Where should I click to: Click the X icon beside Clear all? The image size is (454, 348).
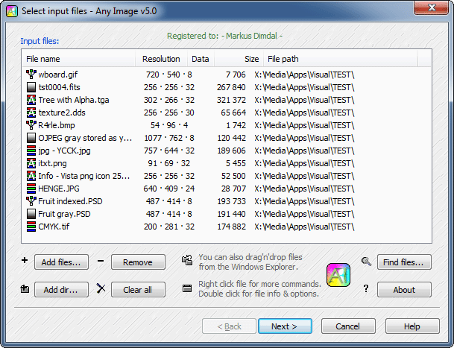(101, 288)
